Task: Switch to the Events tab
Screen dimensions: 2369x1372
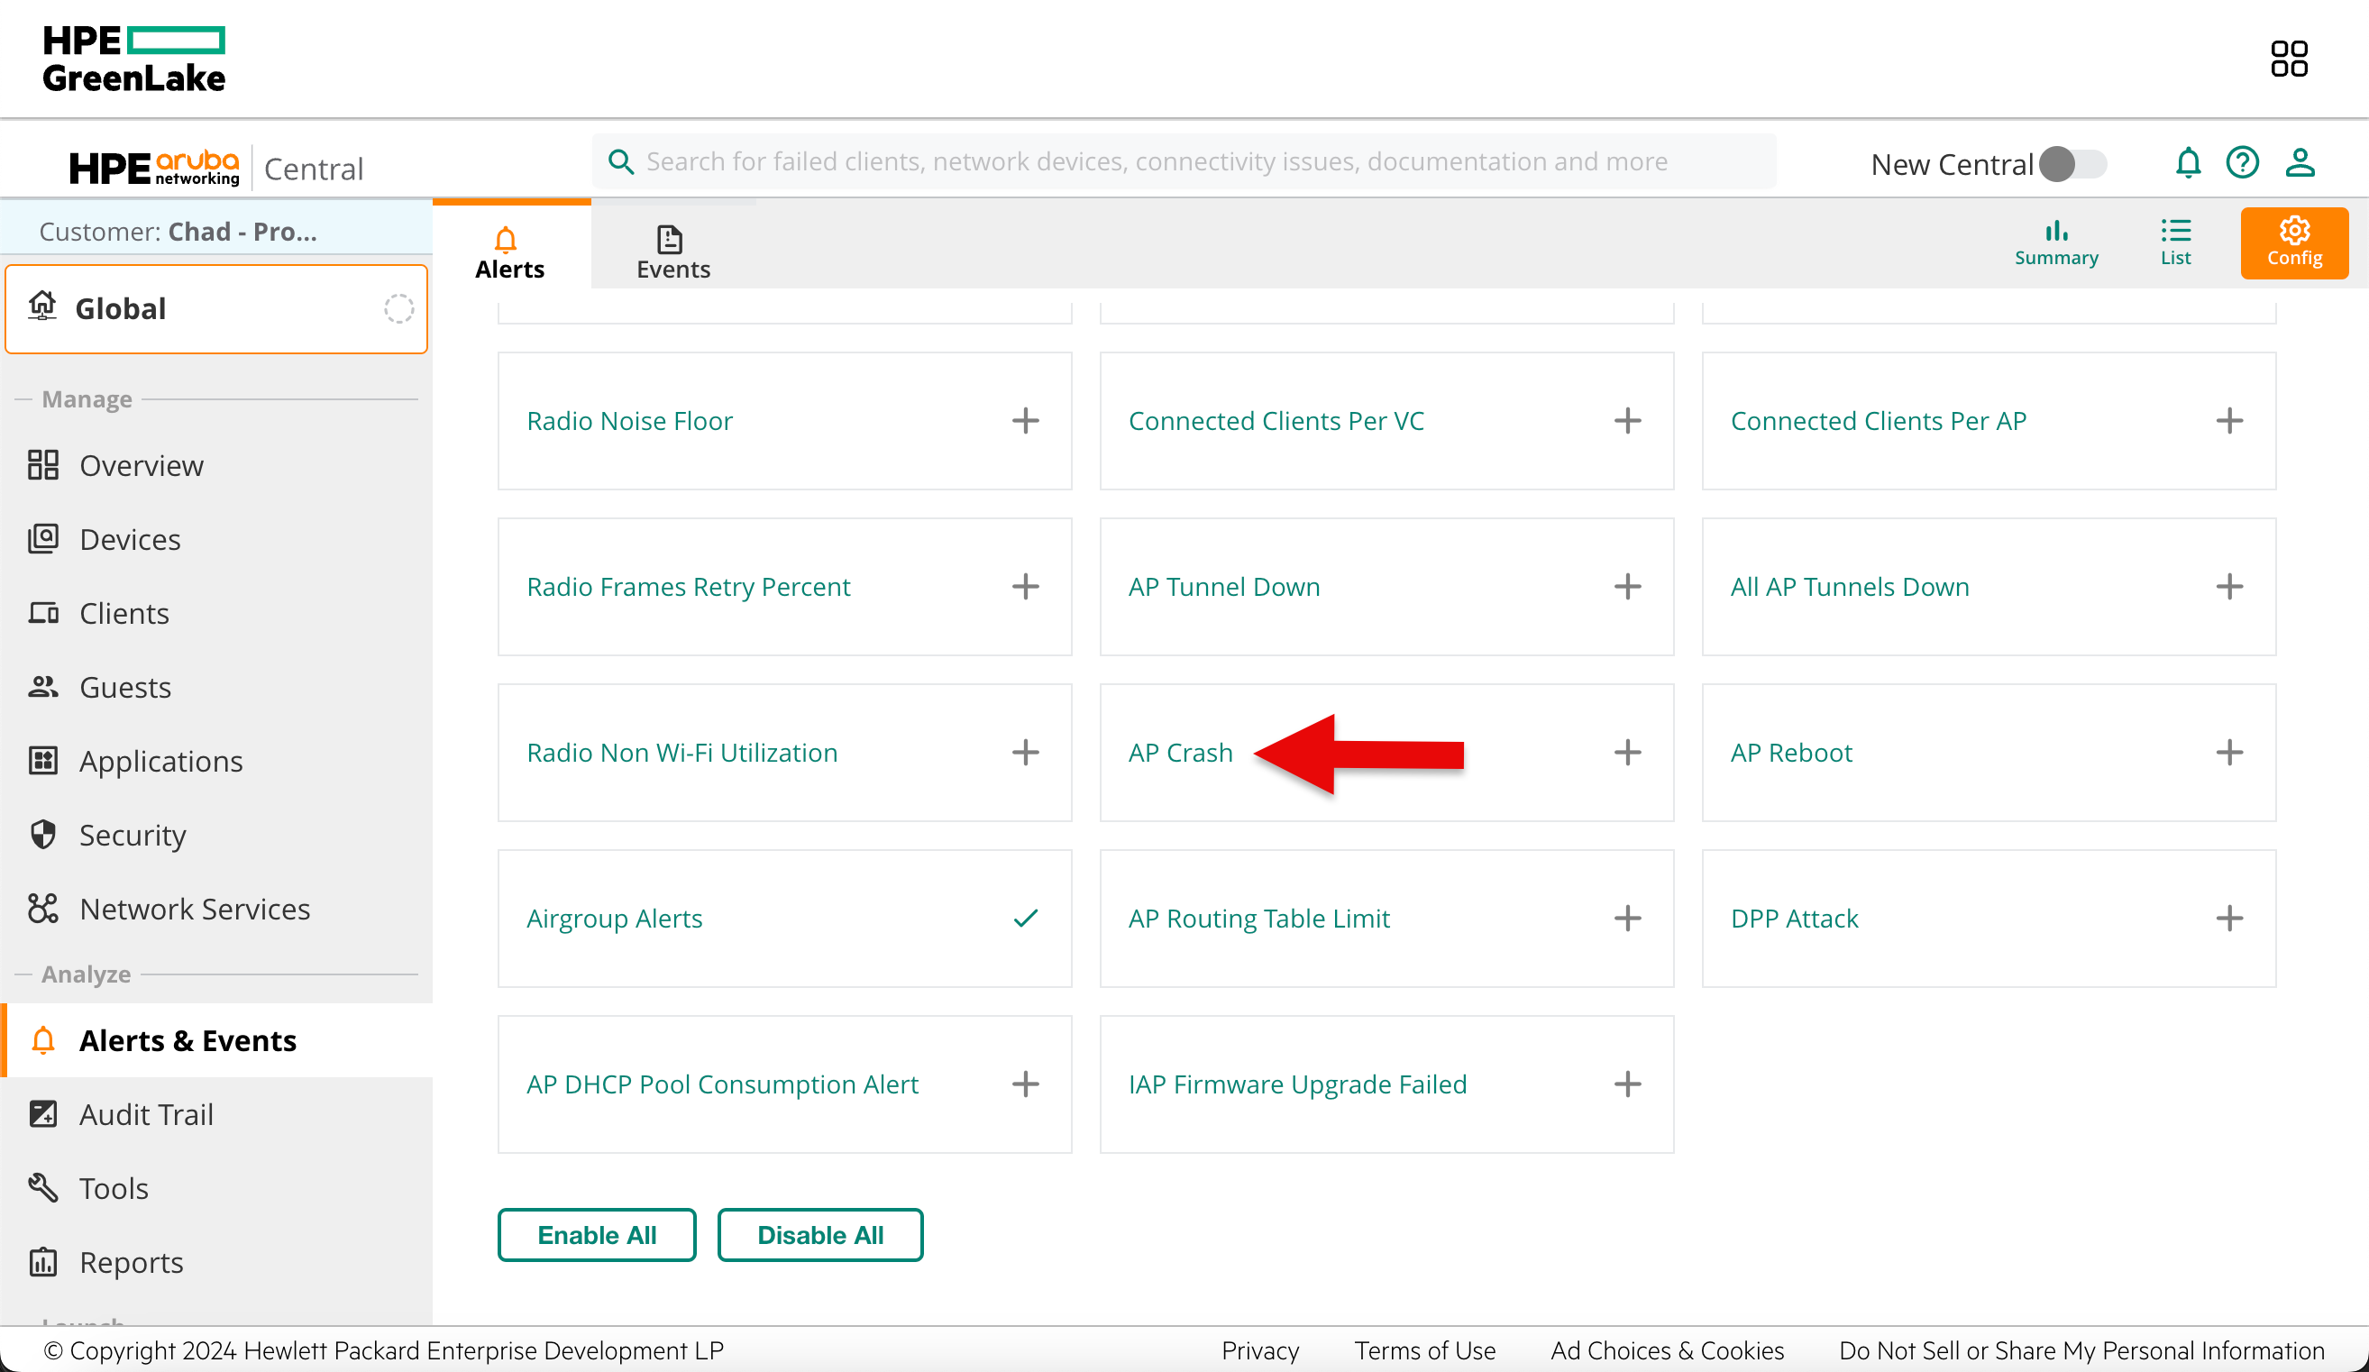Action: (x=672, y=249)
